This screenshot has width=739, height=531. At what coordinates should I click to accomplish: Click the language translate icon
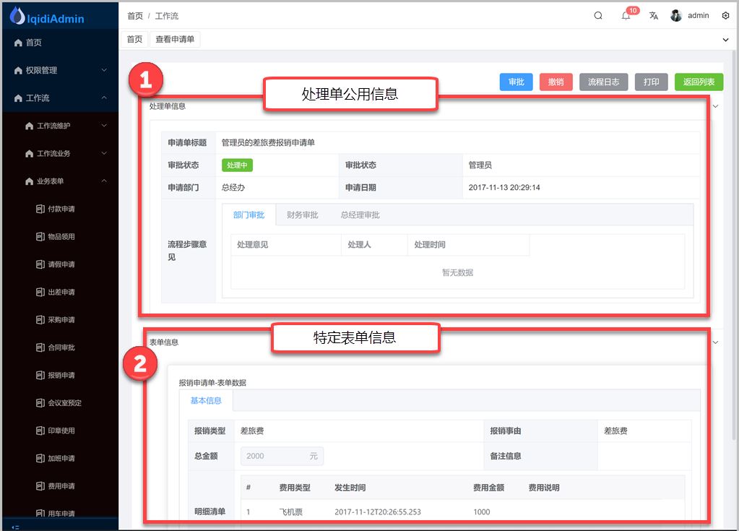pos(653,16)
